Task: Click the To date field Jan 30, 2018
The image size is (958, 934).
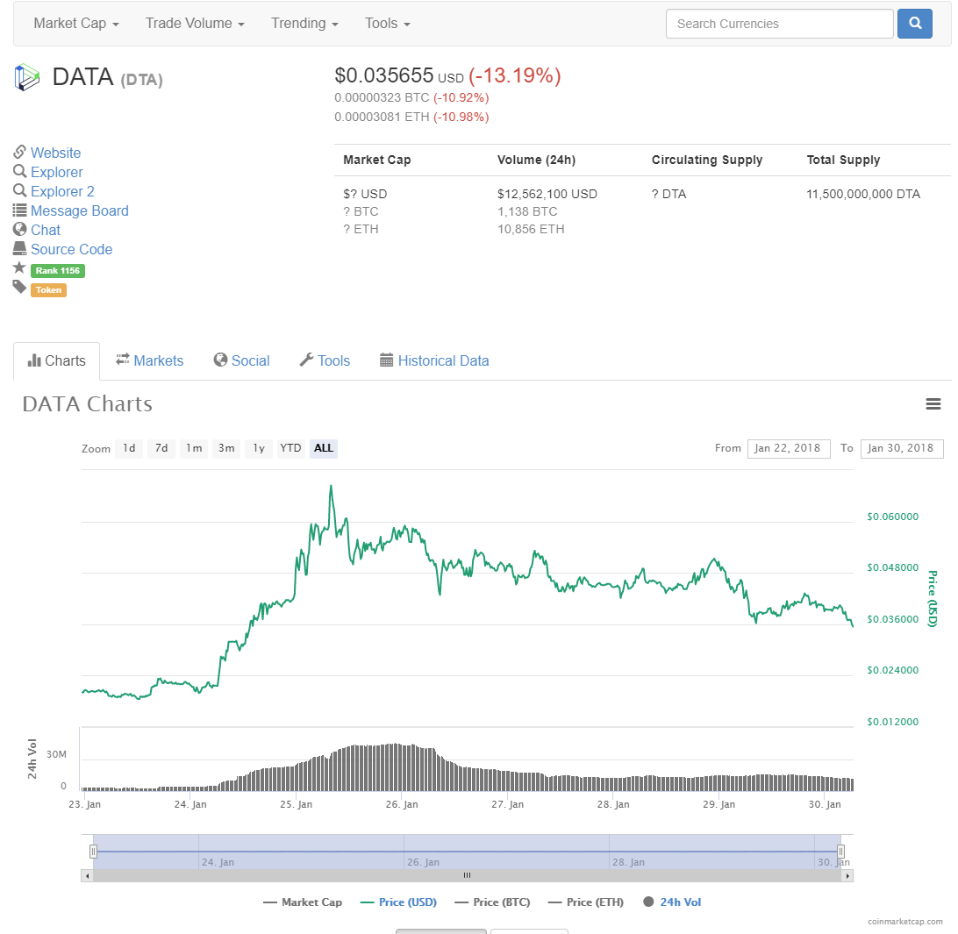Action: click(x=902, y=448)
